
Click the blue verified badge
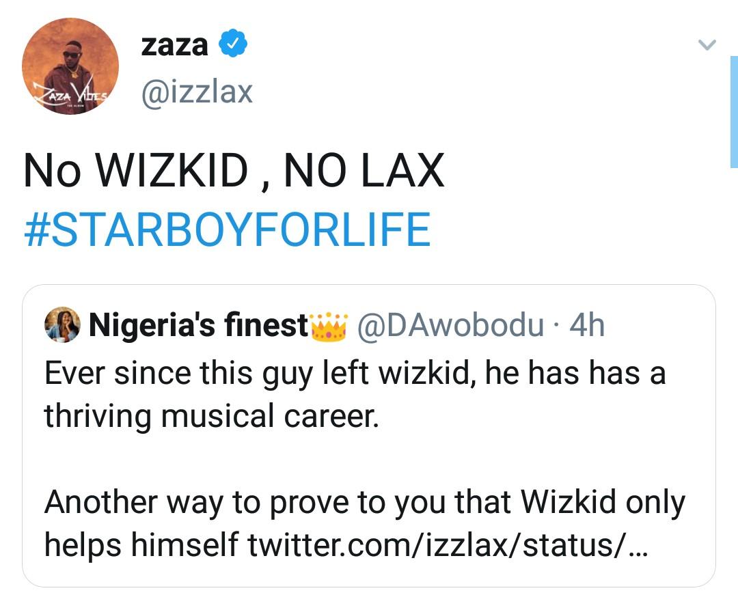(x=233, y=45)
